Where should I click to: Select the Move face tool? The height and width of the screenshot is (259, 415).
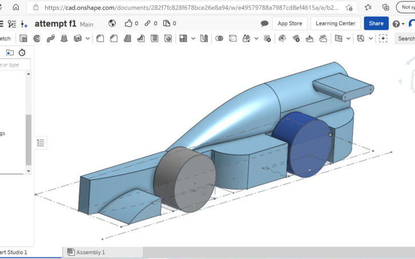click(310, 38)
